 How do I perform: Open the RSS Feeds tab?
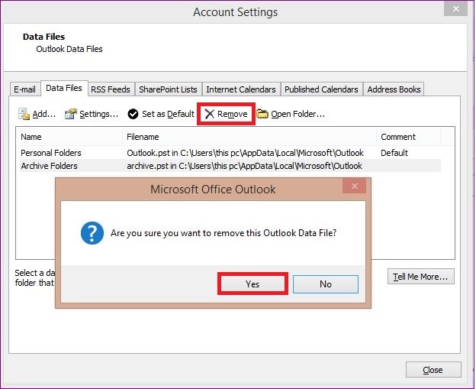(111, 89)
